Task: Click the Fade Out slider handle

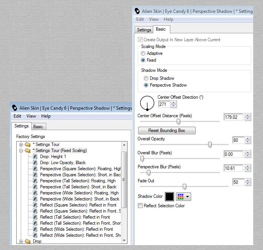Action: pyautogui.click(x=184, y=186)
